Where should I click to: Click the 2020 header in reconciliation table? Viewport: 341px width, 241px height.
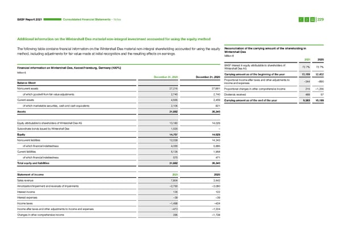coord(321,60)
